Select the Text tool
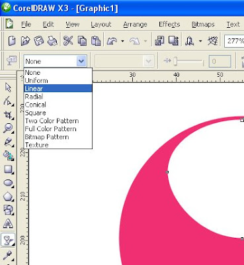Viewport: 244px width, 265px height. coord(8,223)
